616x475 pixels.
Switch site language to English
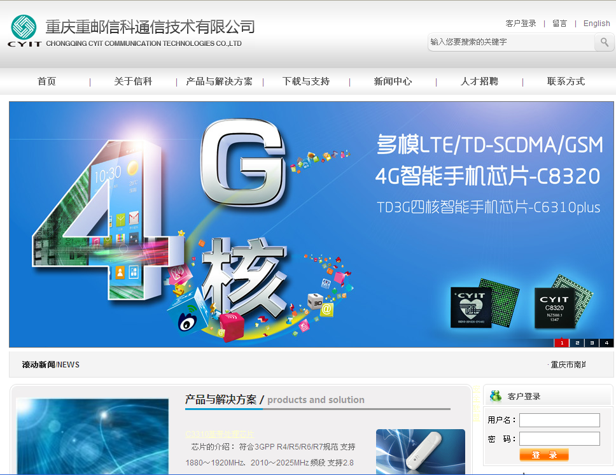click(596, 24)
